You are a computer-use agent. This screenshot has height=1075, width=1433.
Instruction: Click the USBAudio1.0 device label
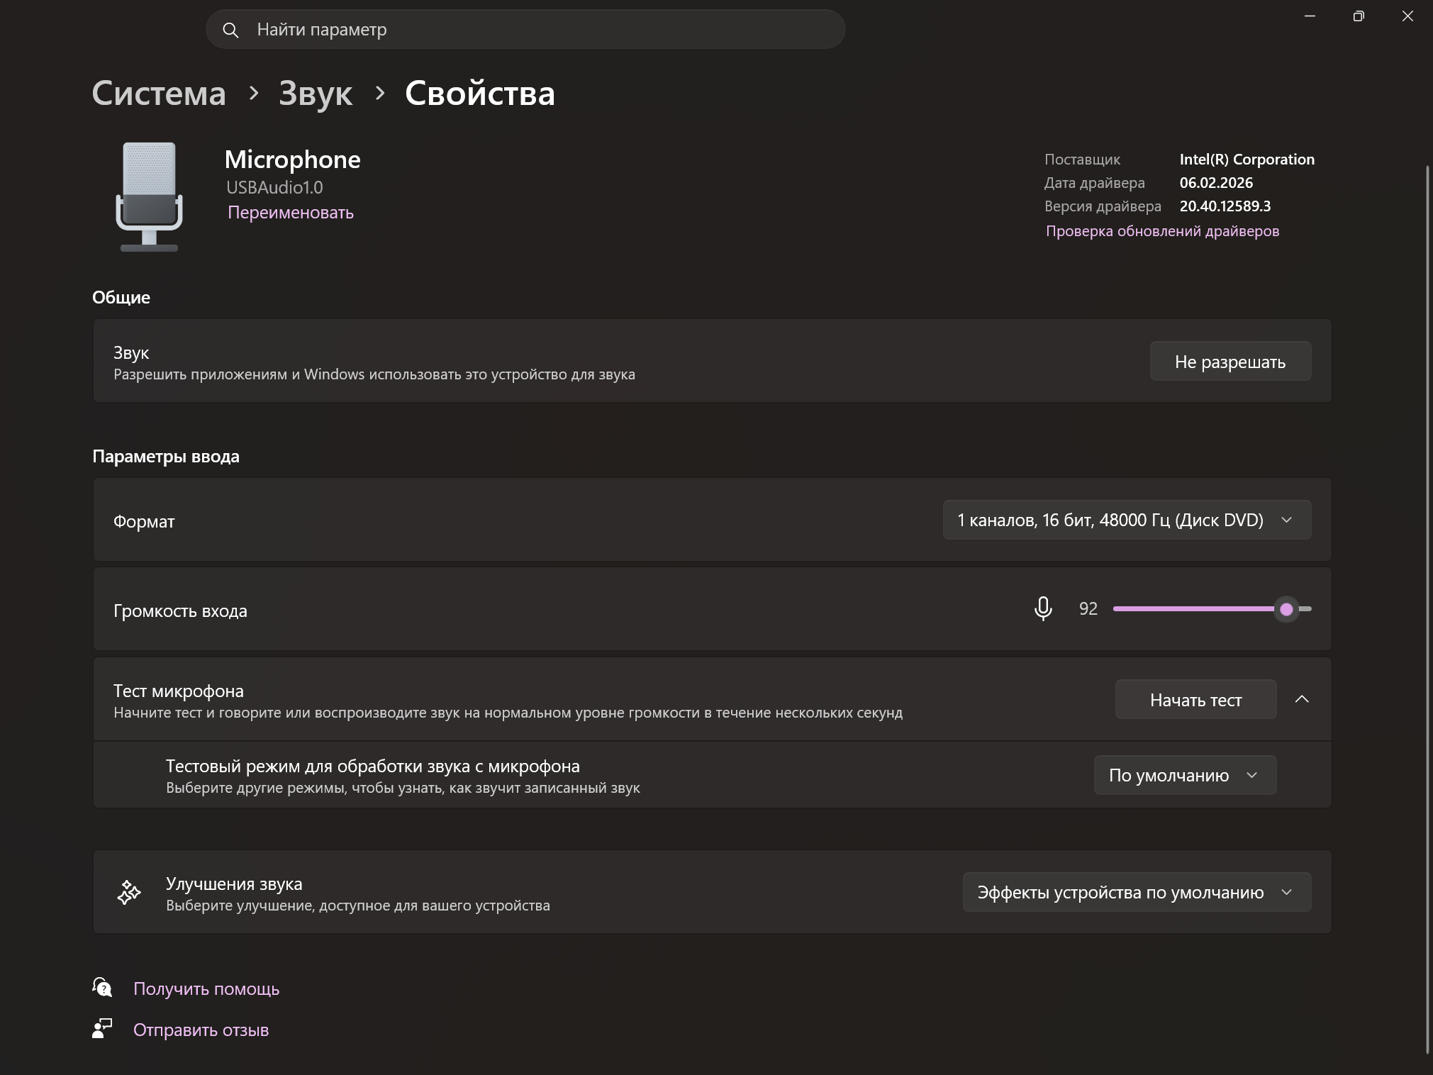(274, 188)
